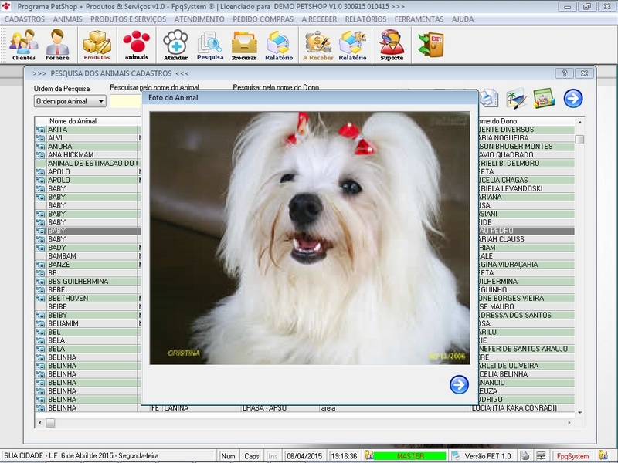618x463 pixels.
Task: Click the animal name search field
Action: coord(125,101)
